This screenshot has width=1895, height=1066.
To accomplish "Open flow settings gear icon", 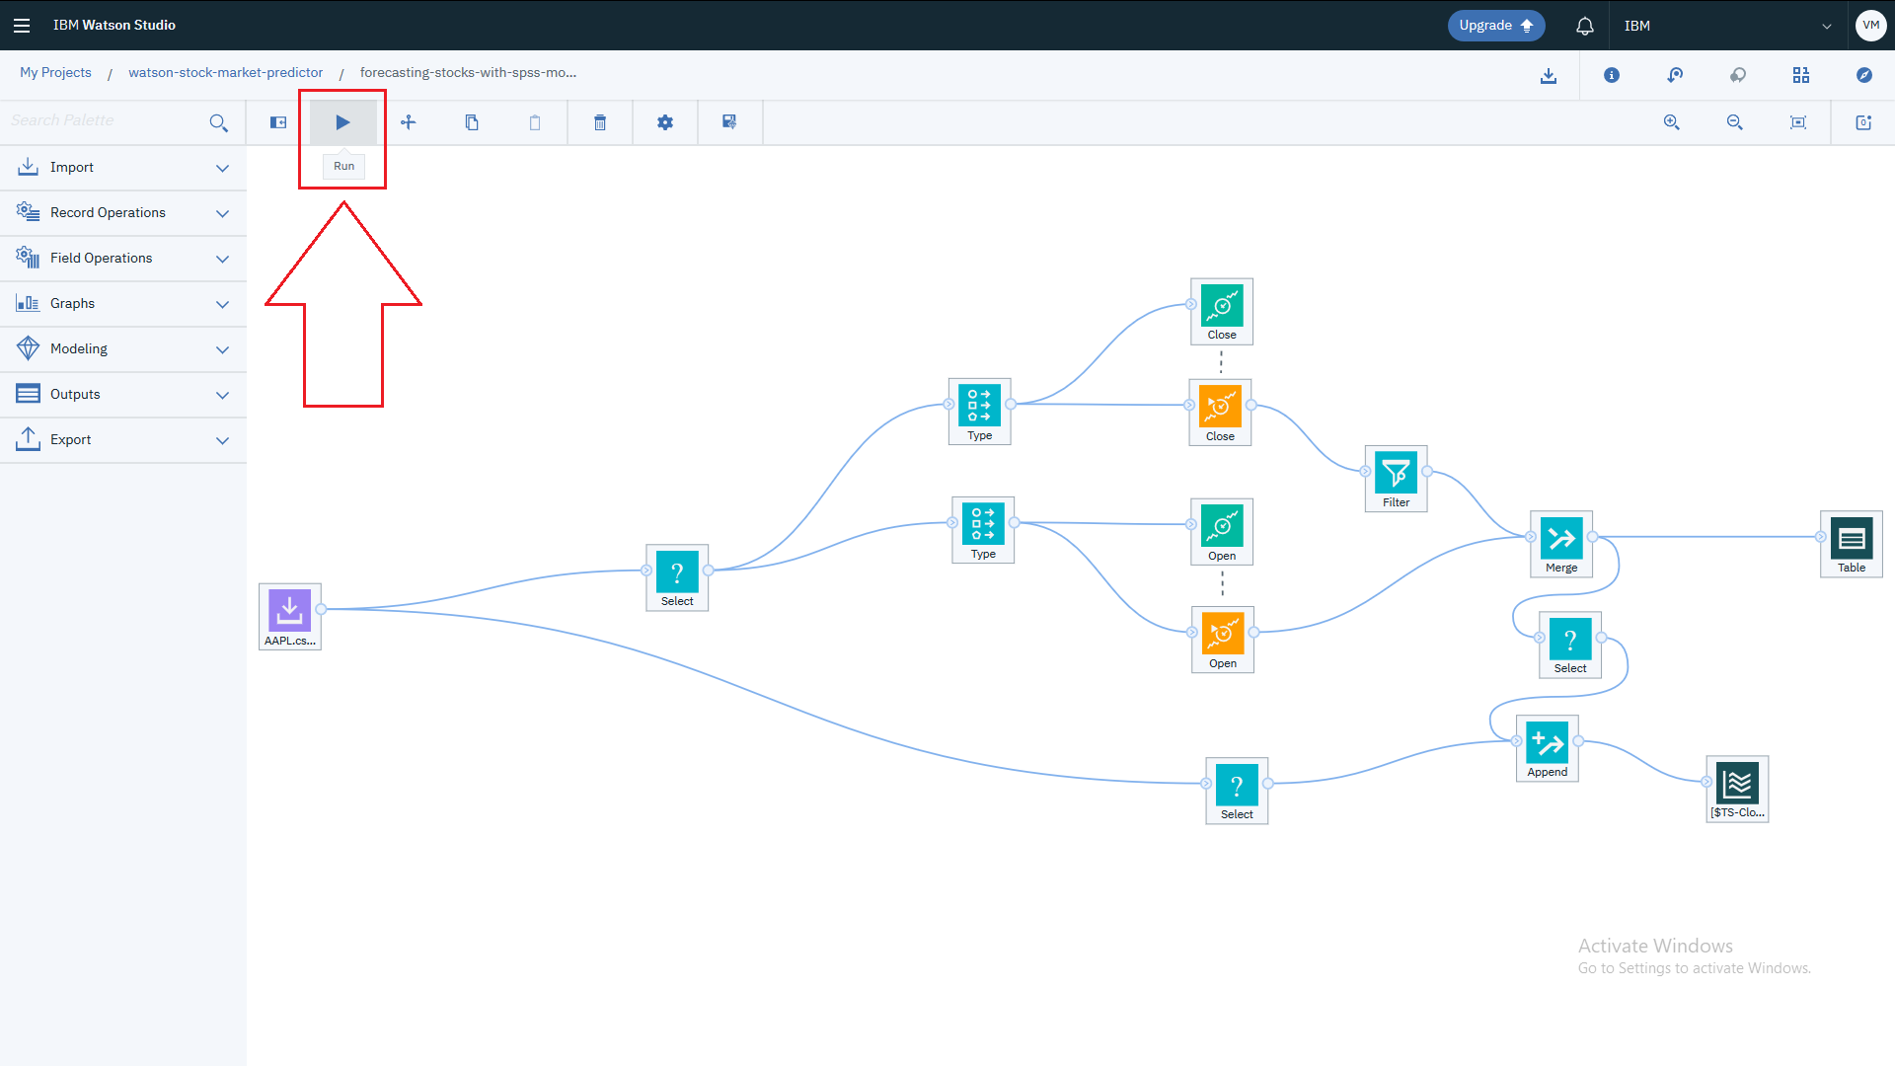I will tap(665, 122).
